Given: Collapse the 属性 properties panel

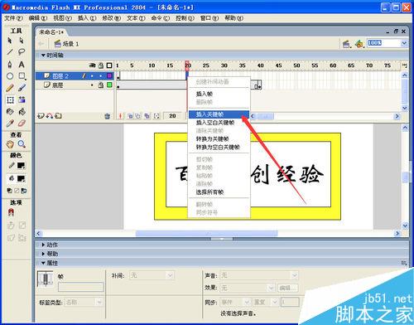Looking at the screenshot, I should (x=43, y=263).
